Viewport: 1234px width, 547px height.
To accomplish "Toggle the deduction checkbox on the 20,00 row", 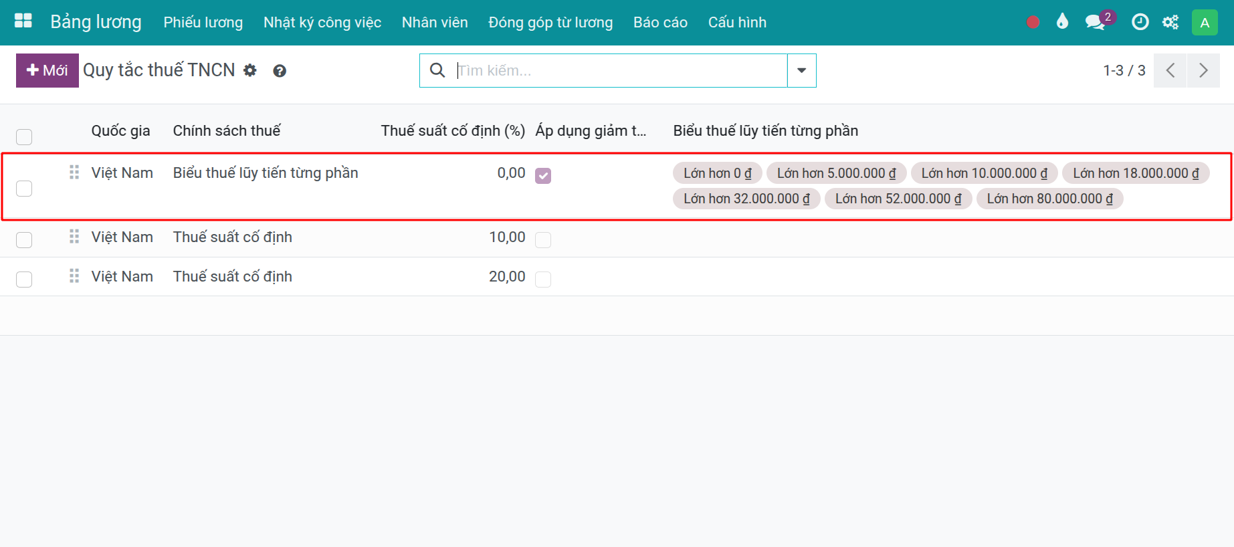I will click(543, 279).
